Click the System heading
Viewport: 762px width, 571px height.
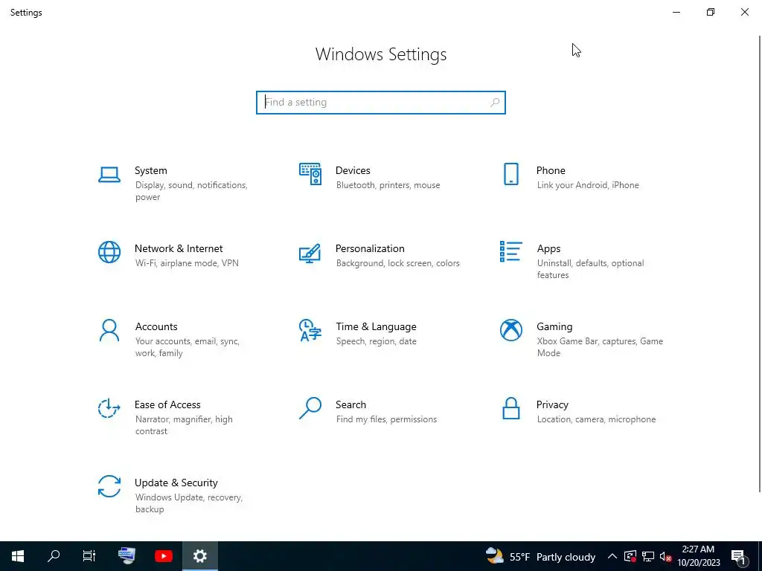coord(150,170)
